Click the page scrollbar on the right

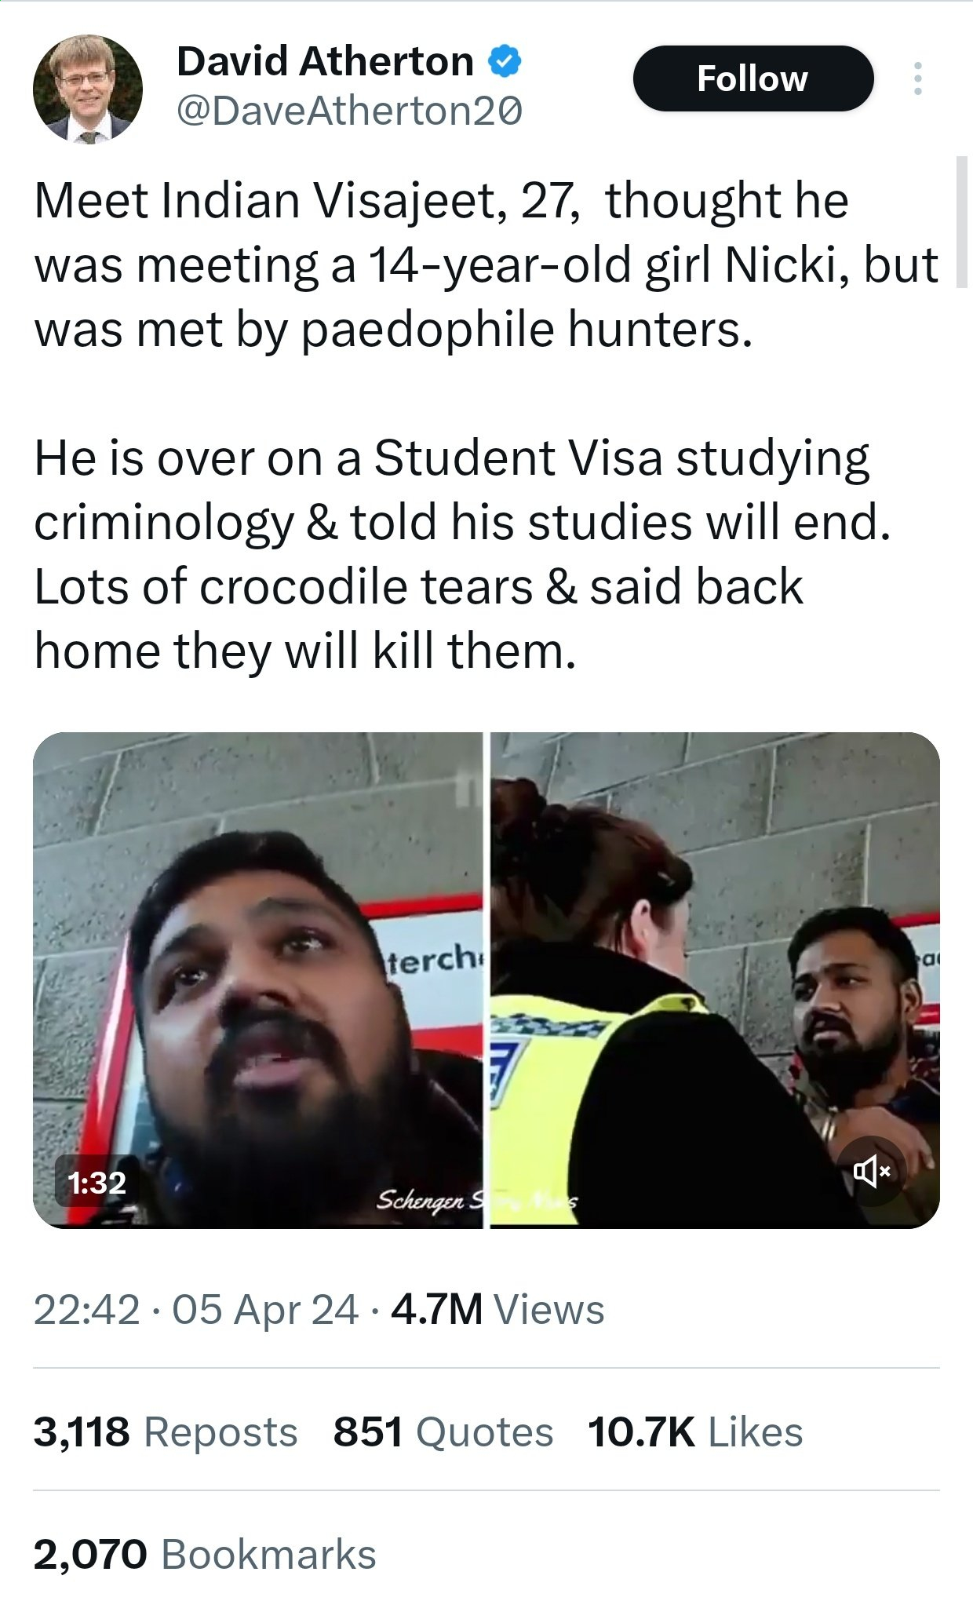pos(962,222)
